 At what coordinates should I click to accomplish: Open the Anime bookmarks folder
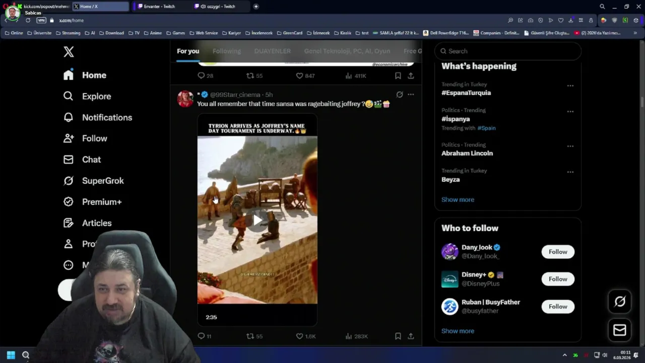point(153,33)
